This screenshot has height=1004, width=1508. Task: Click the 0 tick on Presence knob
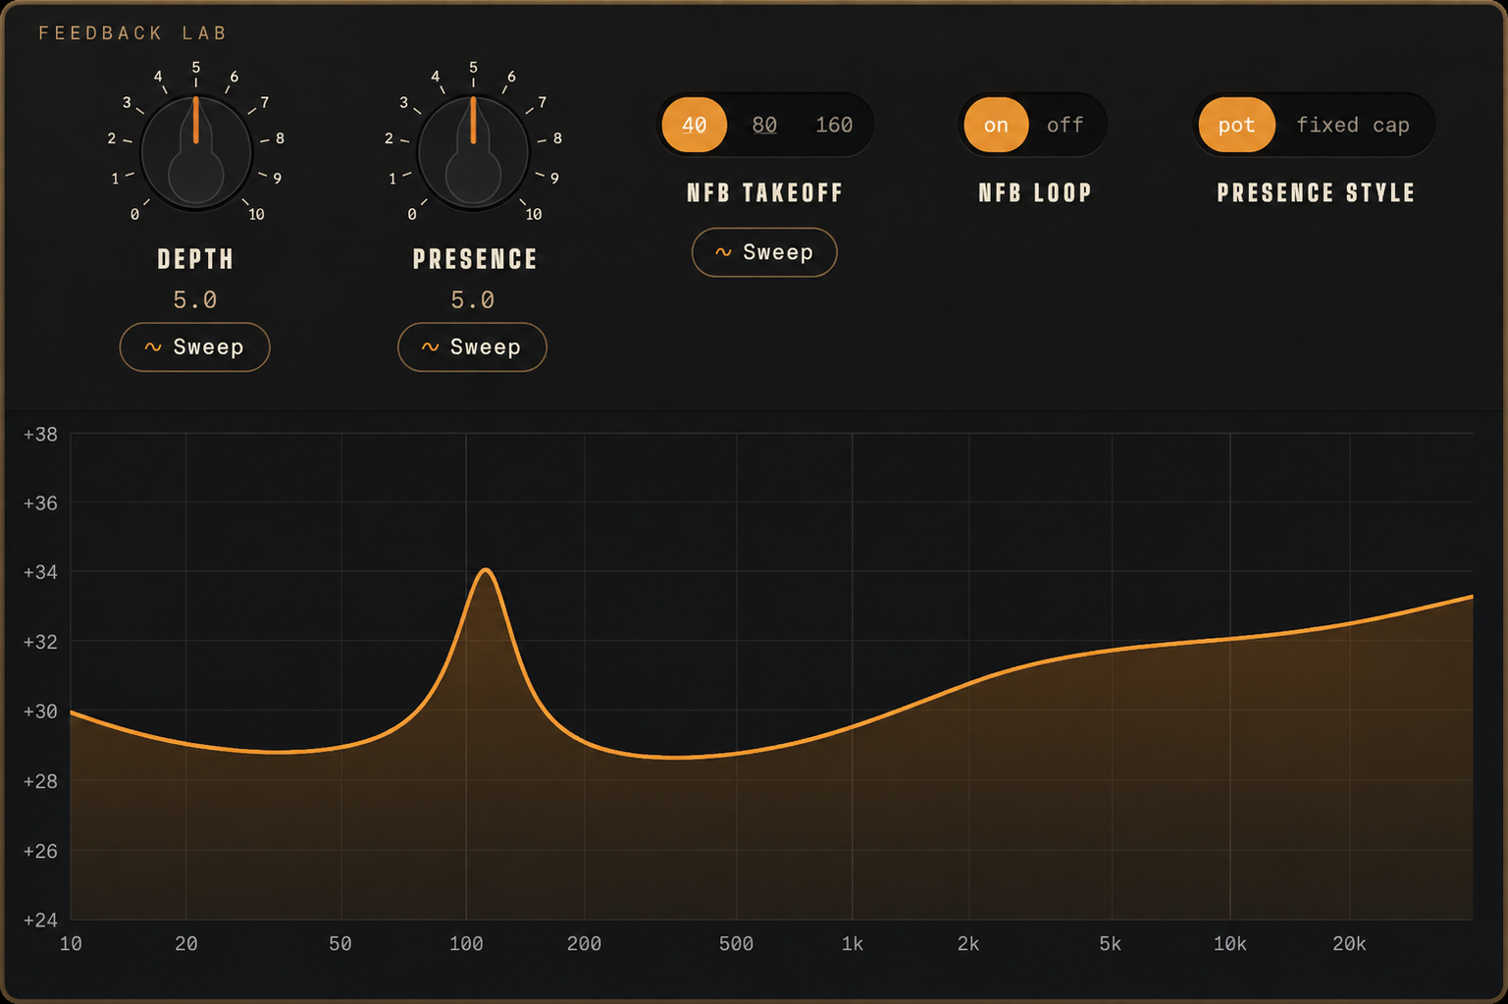click(x=412, y=214)
